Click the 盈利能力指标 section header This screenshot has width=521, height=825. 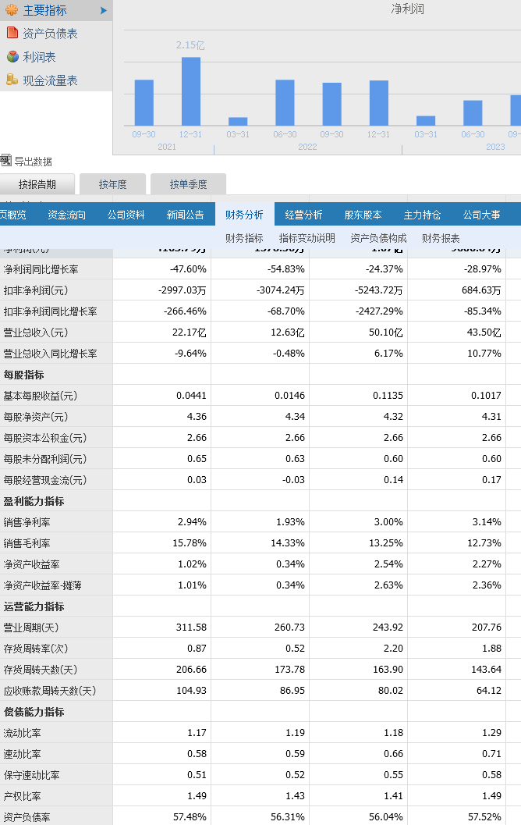point(34,501)
